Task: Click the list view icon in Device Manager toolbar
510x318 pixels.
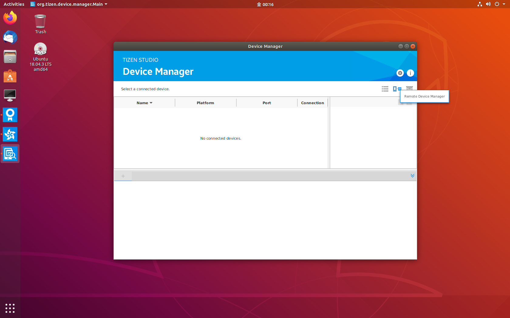Action: 385,89
